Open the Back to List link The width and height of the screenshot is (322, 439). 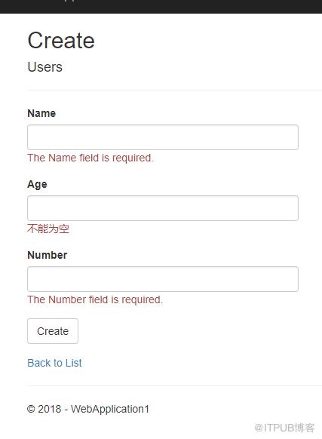coord(54,363)
